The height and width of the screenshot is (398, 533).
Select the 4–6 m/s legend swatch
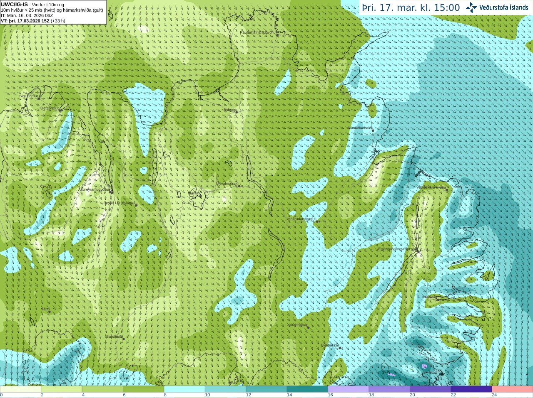(x=102, y=389)
